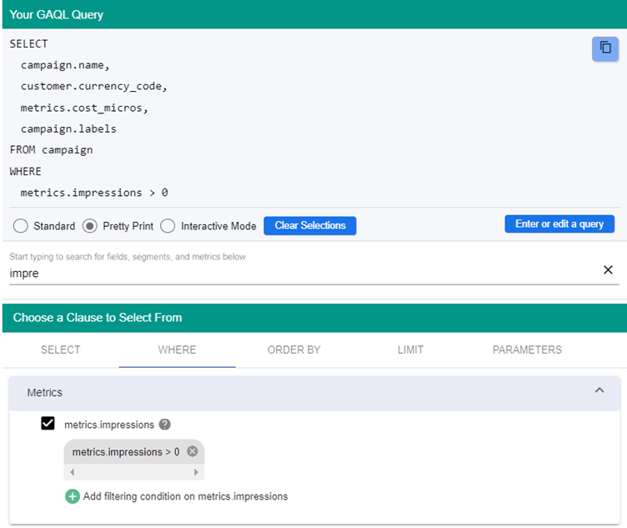Collapse the Metrics section chevron
This screenshot has height=528, width=627.
599,390
